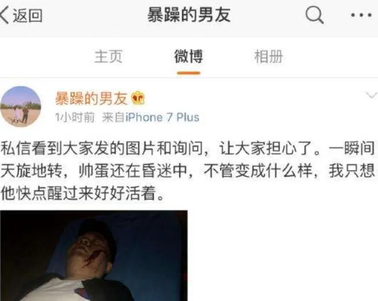Tap the orange indicator under 微博 tab
Image resolution: width=378 pixels, height=301 pixels.
pos(188,73)
